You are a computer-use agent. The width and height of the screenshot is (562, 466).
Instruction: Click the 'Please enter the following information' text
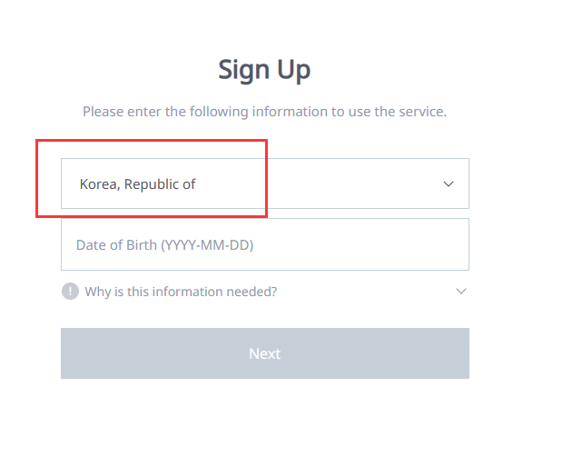click(264, 112)
